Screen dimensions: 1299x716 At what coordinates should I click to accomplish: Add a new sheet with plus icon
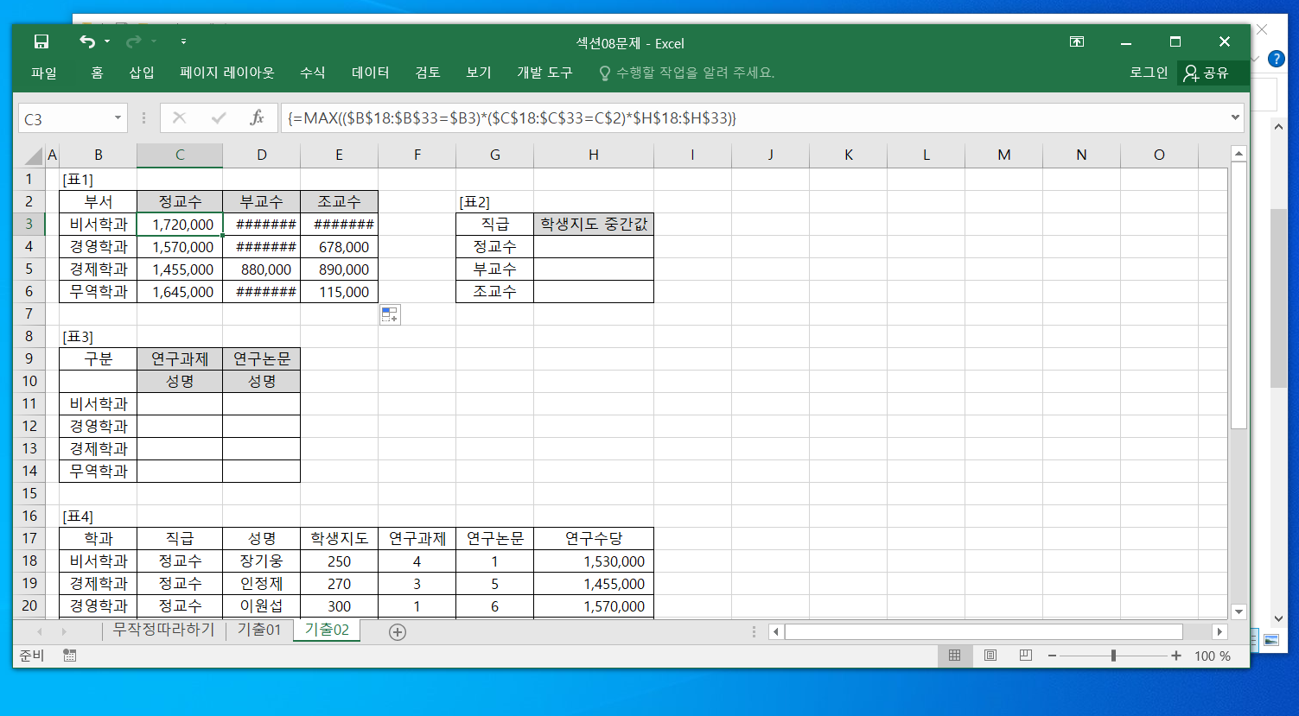398,632
